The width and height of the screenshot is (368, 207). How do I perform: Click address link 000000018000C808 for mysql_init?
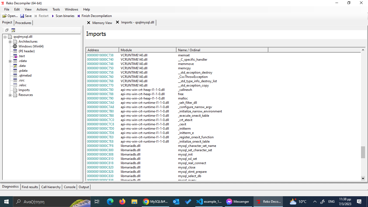click(100, 154)
